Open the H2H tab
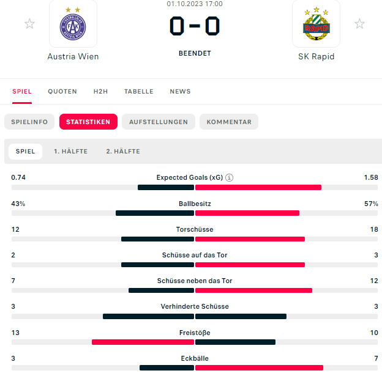The height and width of the screenshot is (376, 382). 100,92
